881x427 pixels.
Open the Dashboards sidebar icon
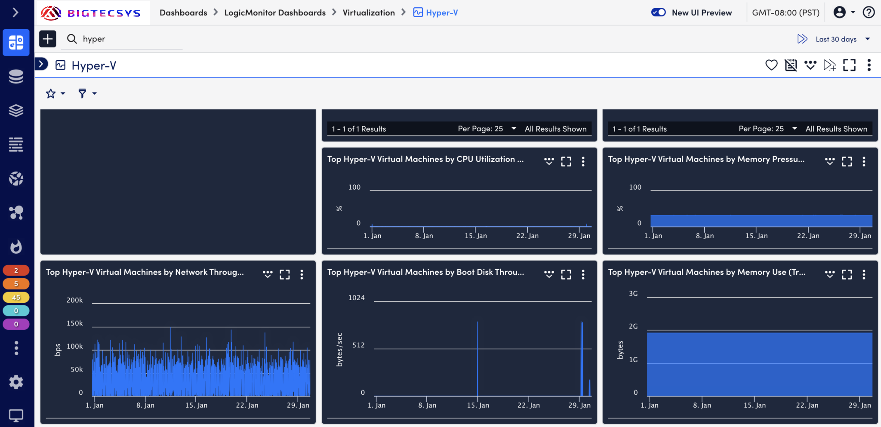click(x=16, y=43)
